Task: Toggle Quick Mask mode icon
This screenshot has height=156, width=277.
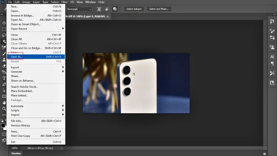Action: [4, 134]
